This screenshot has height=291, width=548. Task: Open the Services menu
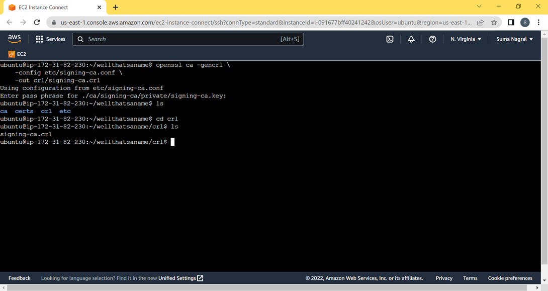point(50,39)
